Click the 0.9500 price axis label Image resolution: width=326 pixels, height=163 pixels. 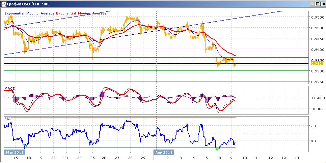click(x=317, y=28)
